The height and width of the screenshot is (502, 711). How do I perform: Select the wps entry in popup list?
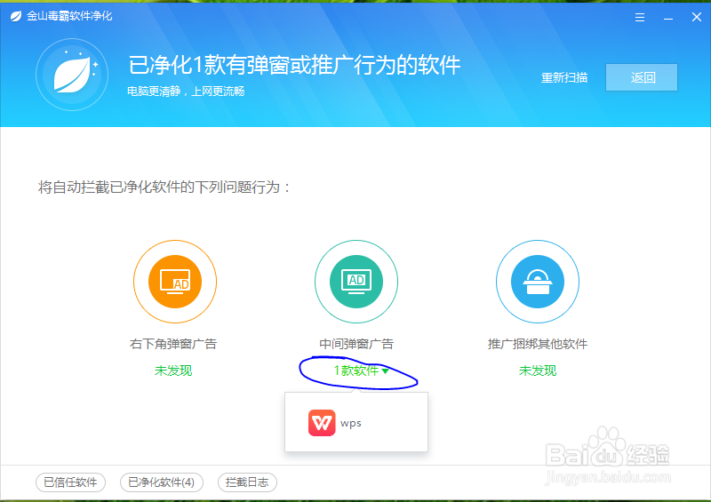tap(356, 423)
